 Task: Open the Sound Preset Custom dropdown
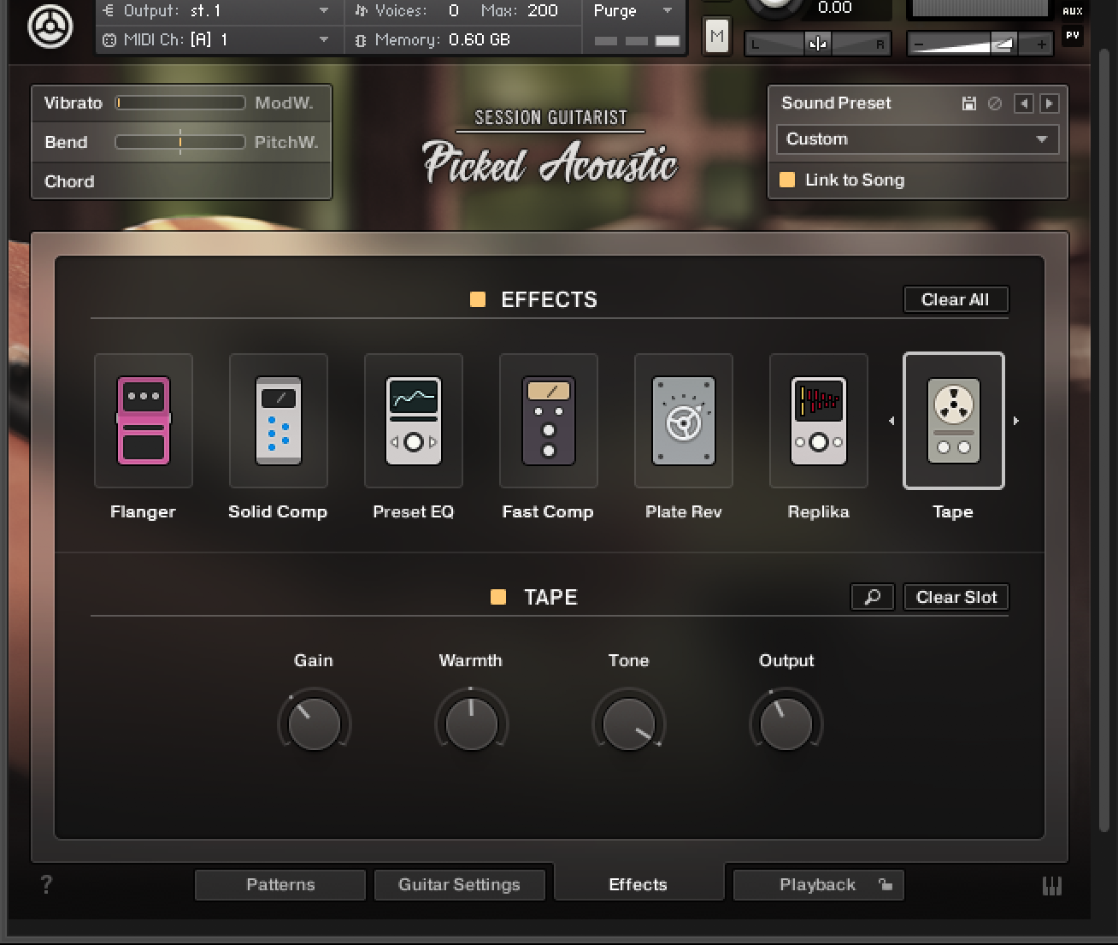(917, 139)
